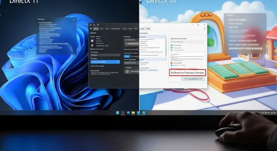Screen dimensions: 277x151
Task: Click Rollback to Previous Version
Action: 187,72
